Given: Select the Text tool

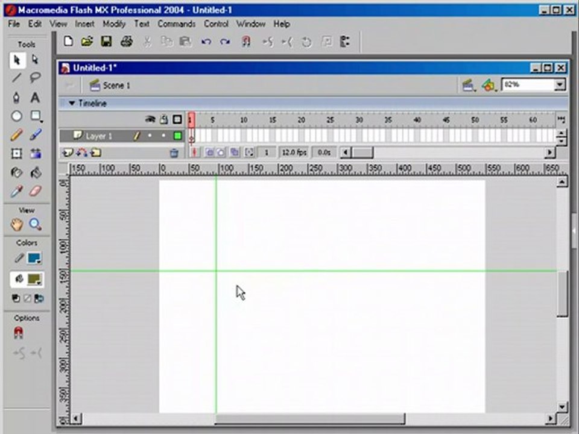Looking at the screenshot, I should coord(35,98).
